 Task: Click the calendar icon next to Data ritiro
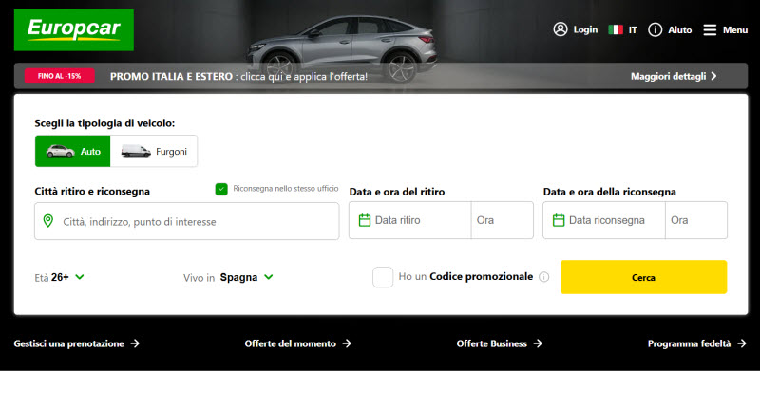tap(365, 220)
